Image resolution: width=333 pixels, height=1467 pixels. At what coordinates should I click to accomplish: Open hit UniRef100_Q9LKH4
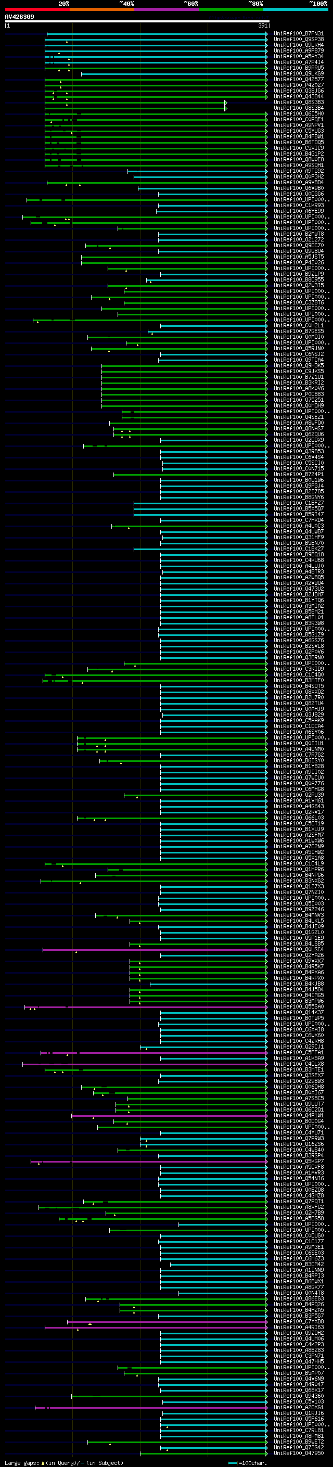coord(299,45)
